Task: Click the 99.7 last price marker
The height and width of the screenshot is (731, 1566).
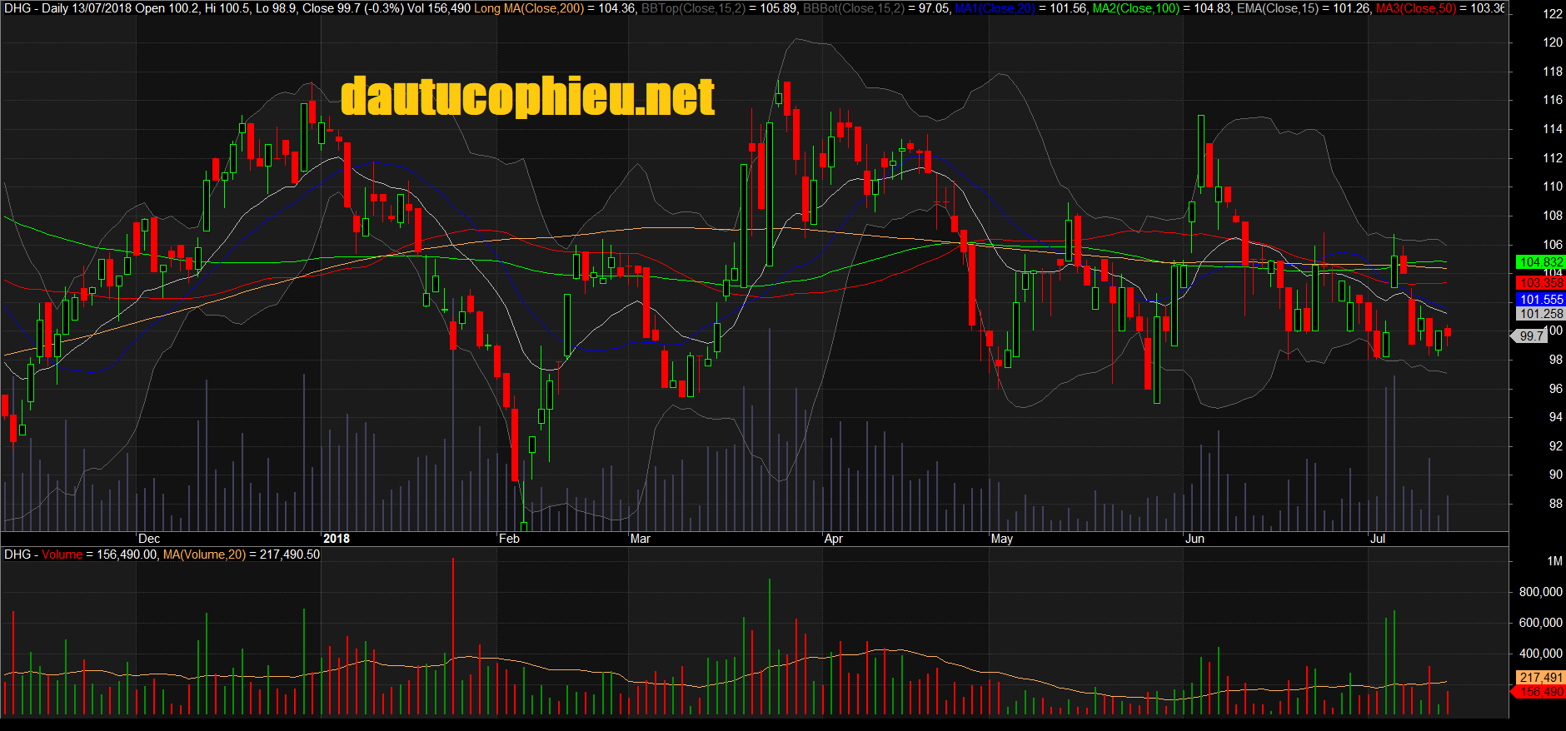Action: coord(1531,336)
